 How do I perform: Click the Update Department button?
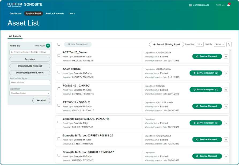coord(78,44)
